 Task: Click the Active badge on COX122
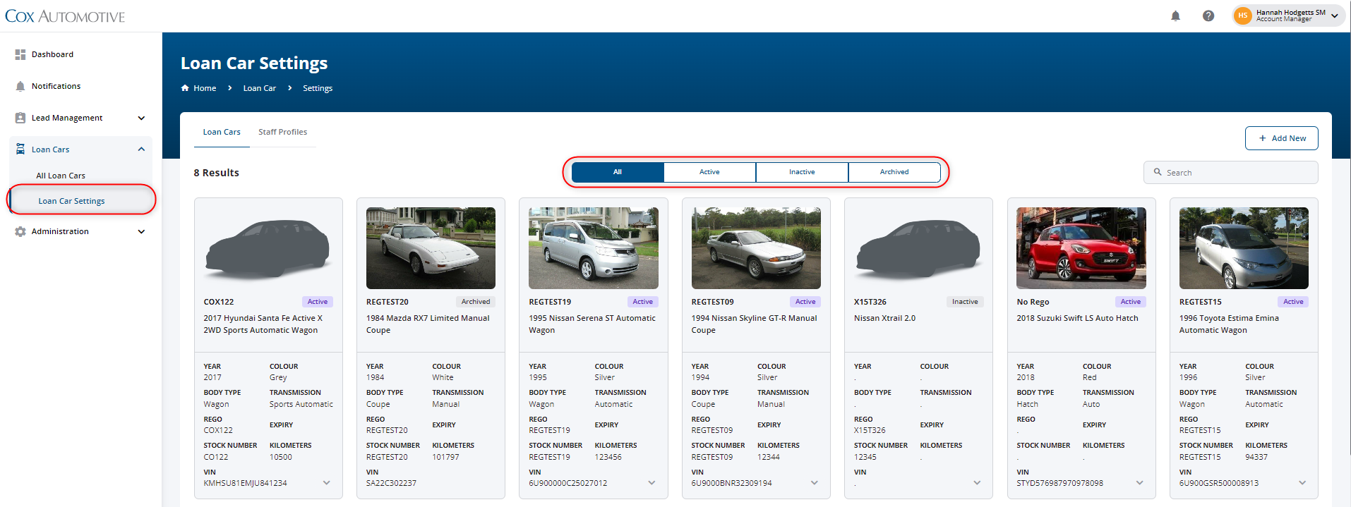(318, 302)
